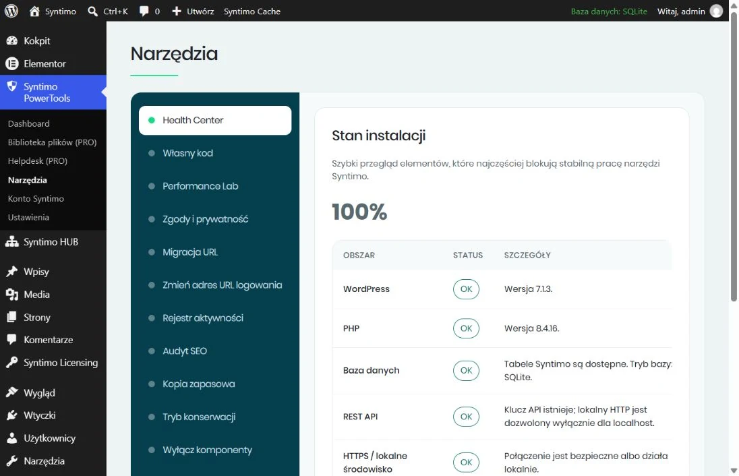
Task: Click the REST API row label
Action: point(360,417)
